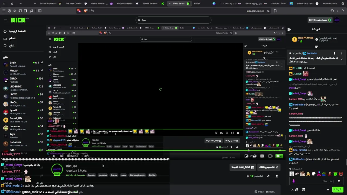This screenshot has height=195, width=347.
Task: Unpin the pinned BotBin3sl message
Action: 334,53
